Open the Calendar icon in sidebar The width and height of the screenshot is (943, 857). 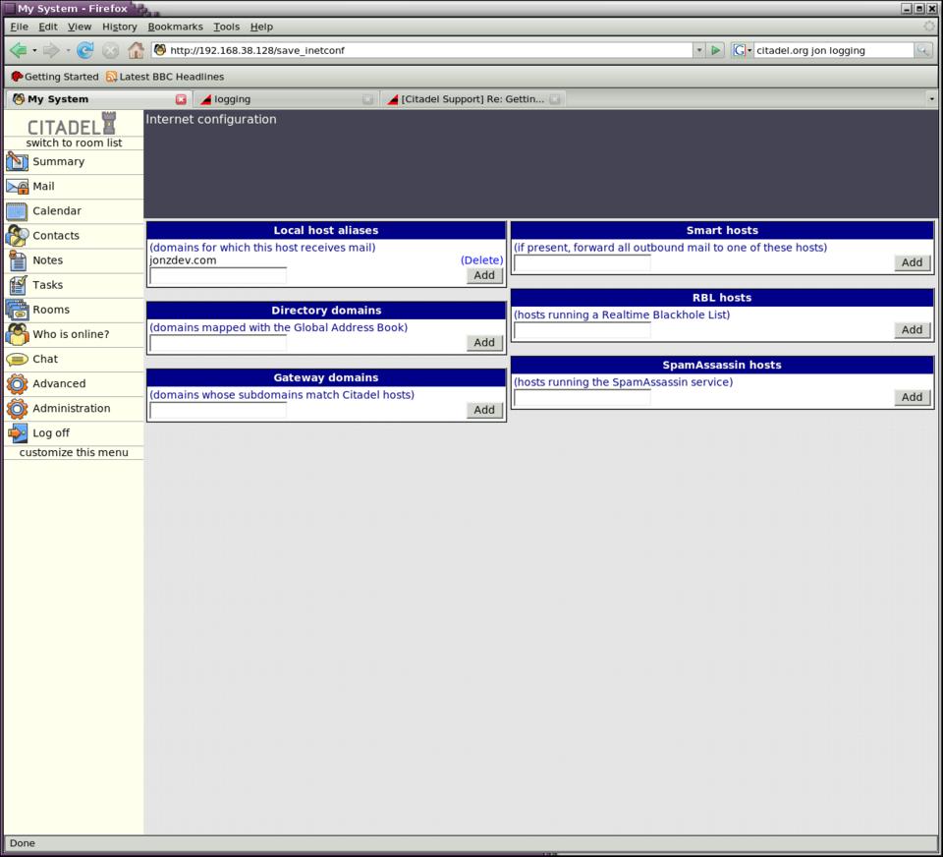17,211
